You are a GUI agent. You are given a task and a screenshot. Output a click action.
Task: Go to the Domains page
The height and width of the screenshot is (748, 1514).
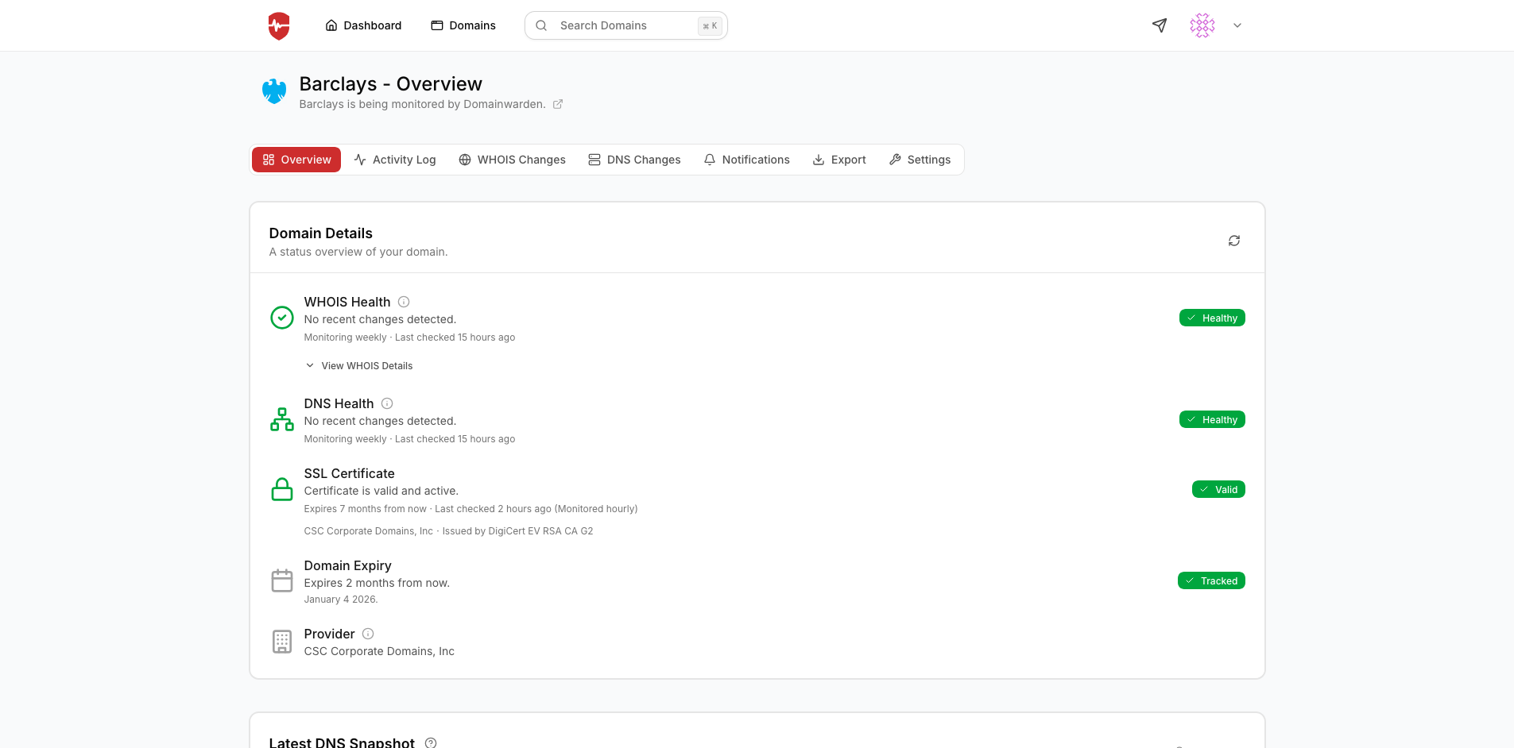(463, 25)
